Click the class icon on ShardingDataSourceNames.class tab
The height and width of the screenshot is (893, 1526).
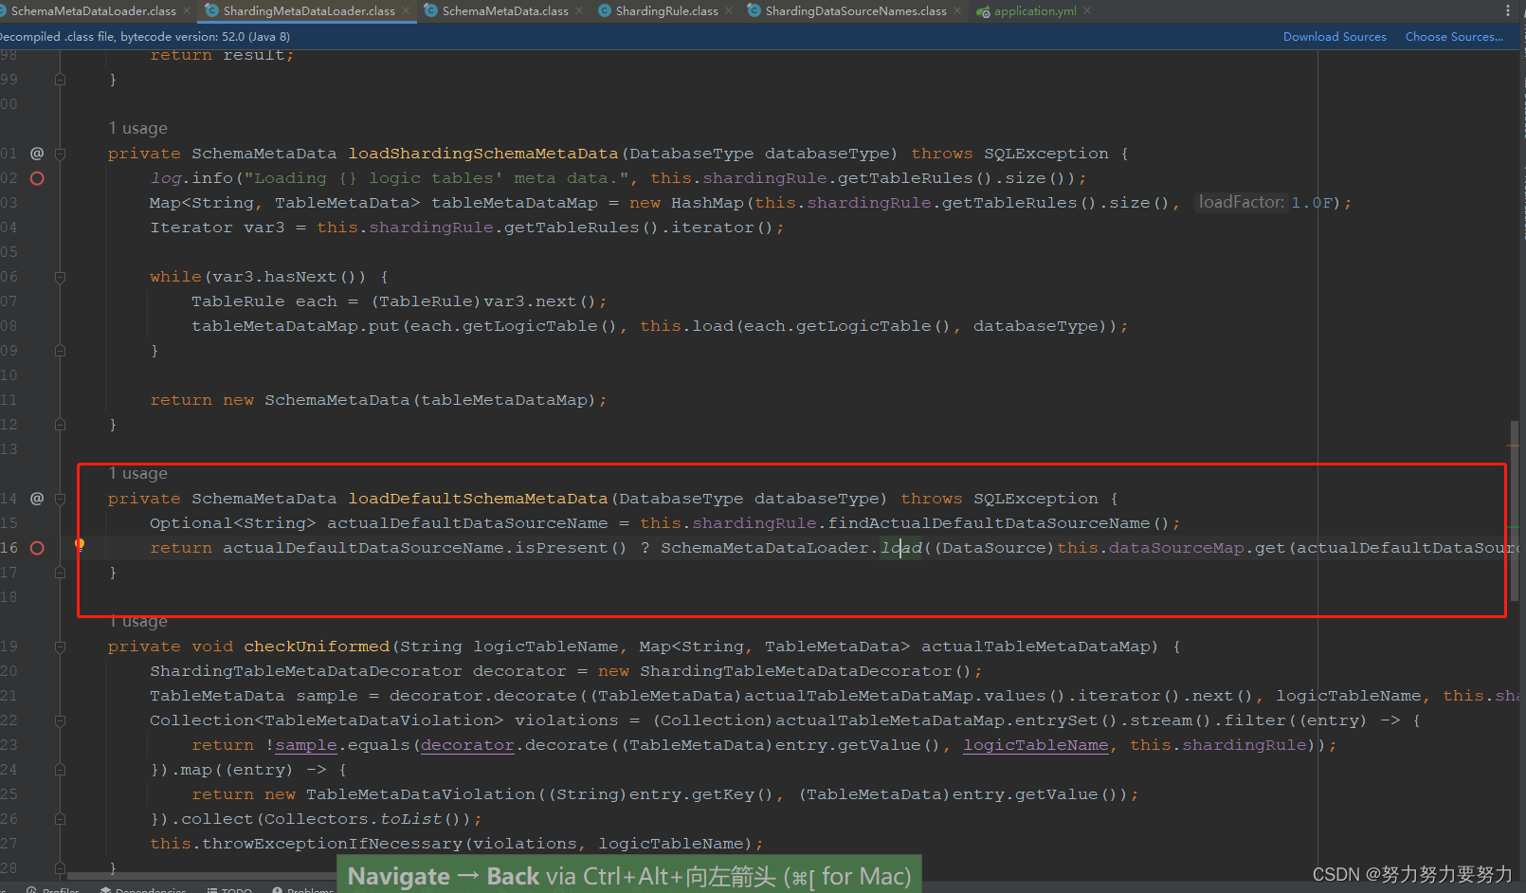tap(754, 11)
